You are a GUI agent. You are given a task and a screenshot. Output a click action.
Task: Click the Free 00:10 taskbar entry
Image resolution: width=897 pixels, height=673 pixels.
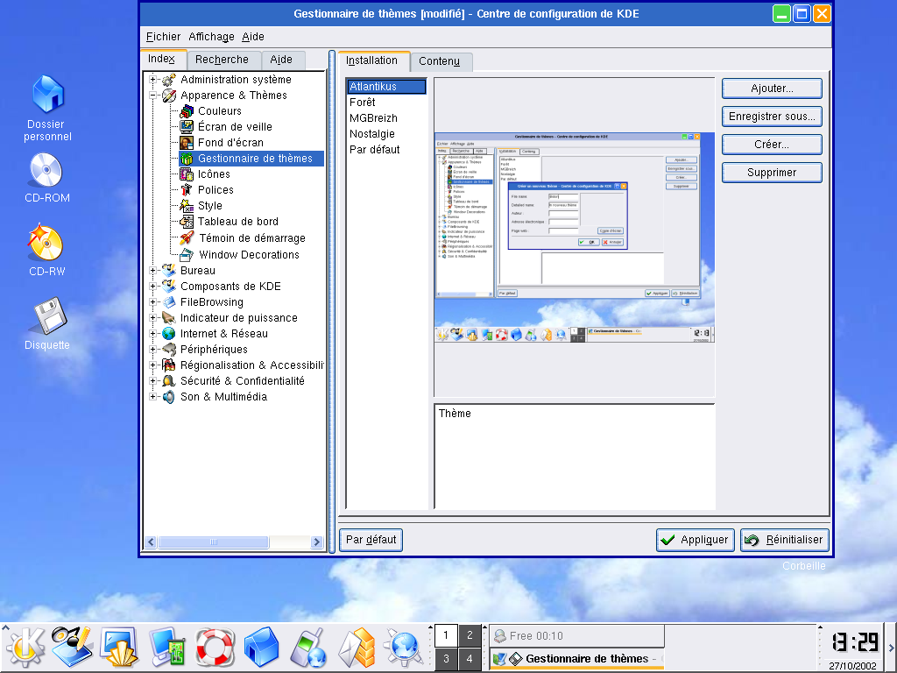click(576, 636)
